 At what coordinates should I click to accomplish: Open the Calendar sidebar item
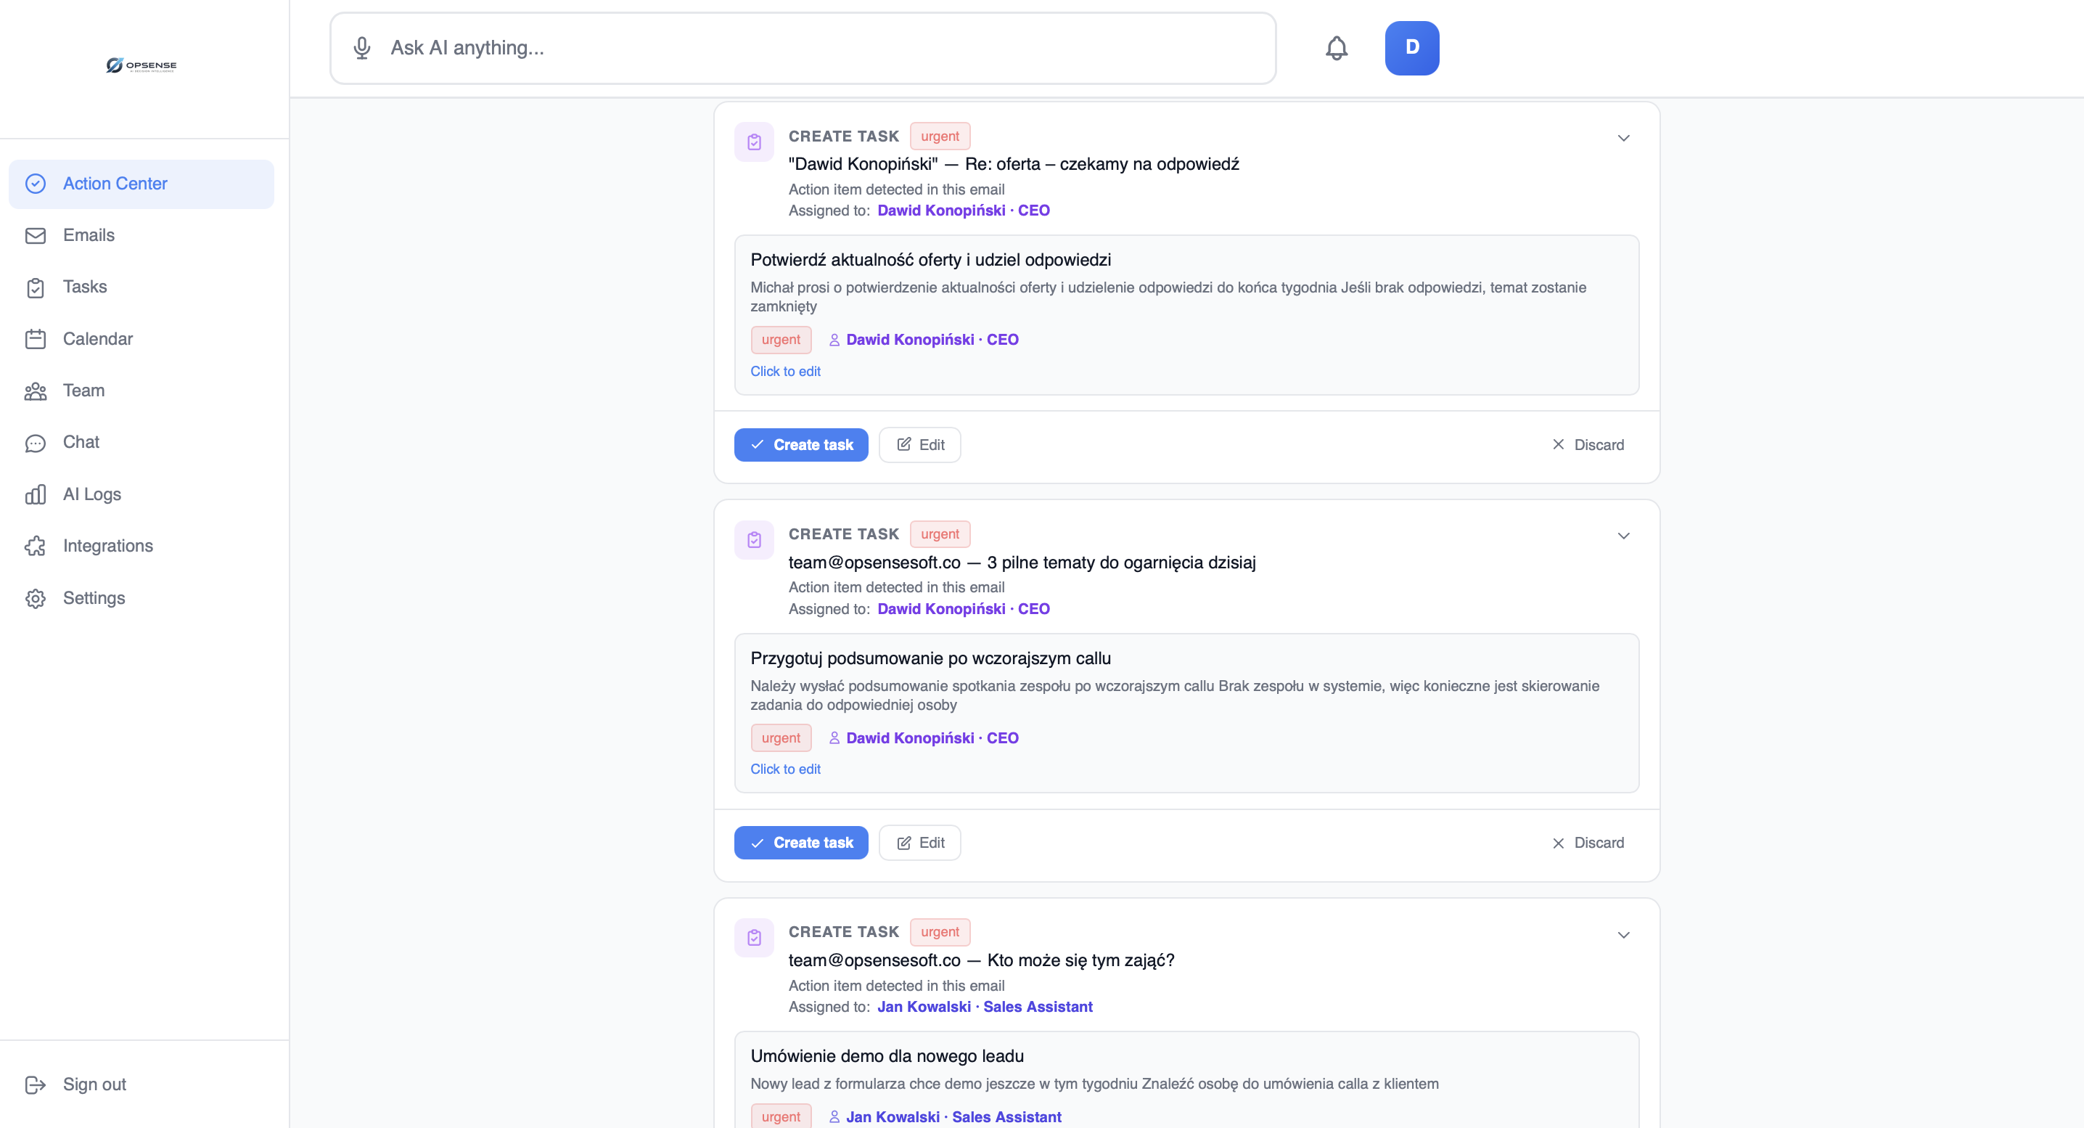[97, 338]
